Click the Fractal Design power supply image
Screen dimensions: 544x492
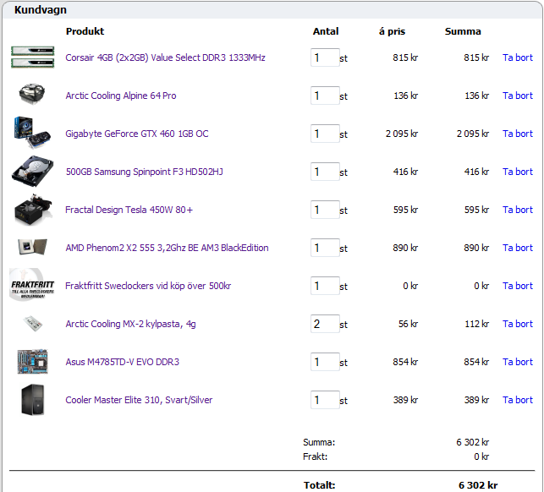coord(32,210)
